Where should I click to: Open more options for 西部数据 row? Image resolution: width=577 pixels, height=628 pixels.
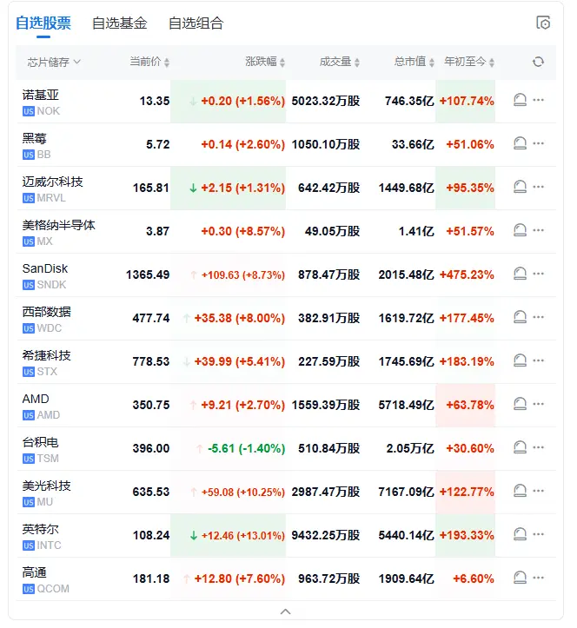538,317
